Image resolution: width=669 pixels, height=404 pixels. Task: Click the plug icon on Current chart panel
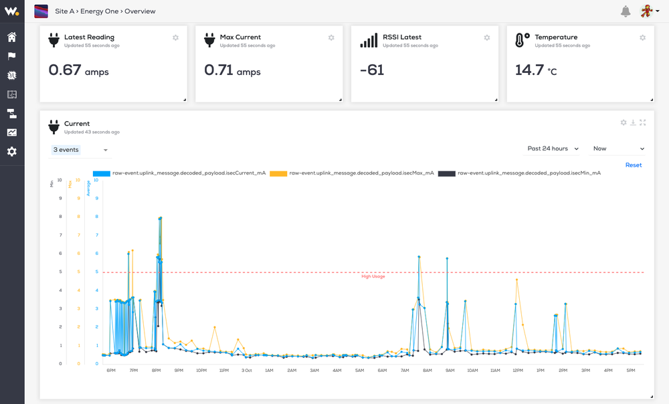54,126
